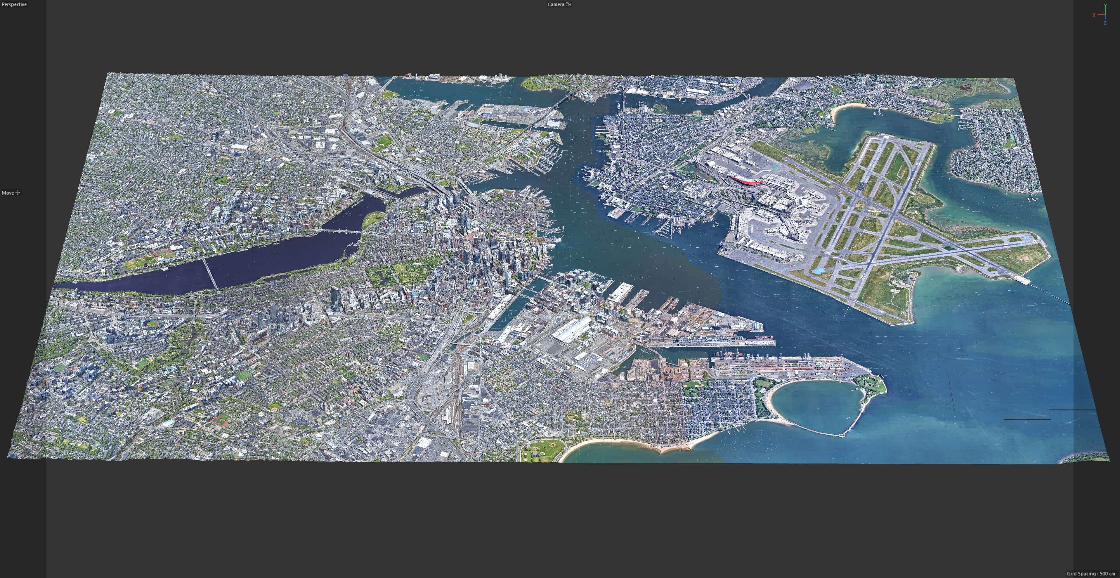Click the "Move" tool label

[x=8, y=192]
